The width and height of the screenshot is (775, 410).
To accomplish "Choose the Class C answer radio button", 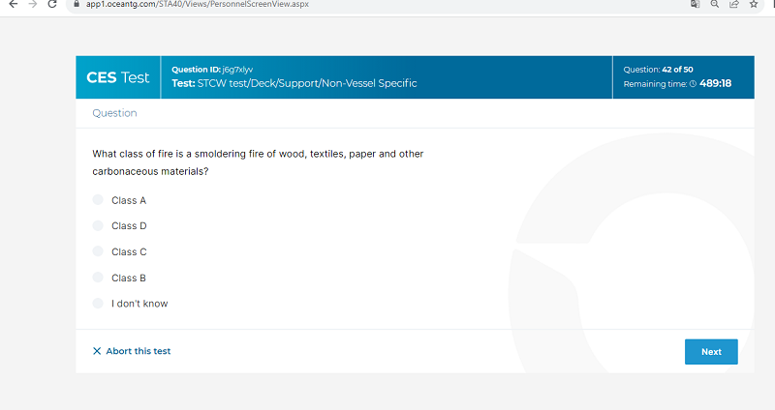I will pyautogui.click(x=98, y=251).
